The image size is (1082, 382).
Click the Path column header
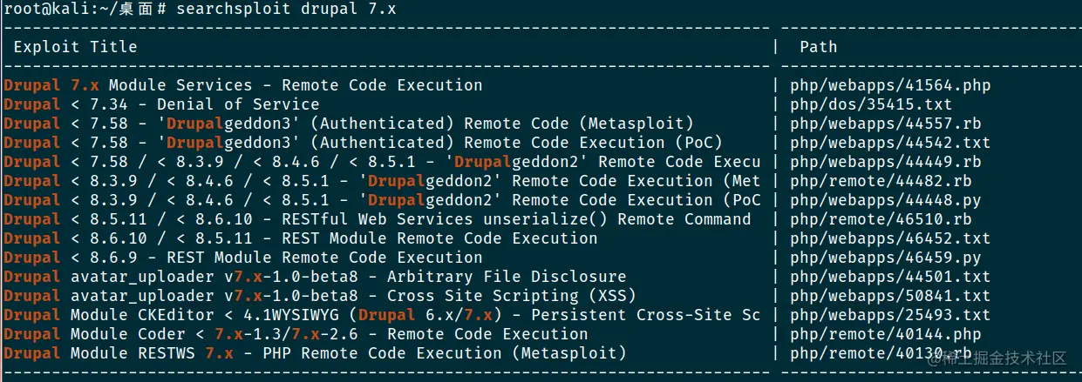[x=818, y=47]
